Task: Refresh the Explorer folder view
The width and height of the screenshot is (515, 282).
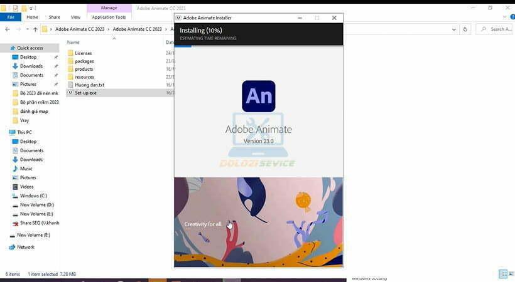Action: [465, 29]
